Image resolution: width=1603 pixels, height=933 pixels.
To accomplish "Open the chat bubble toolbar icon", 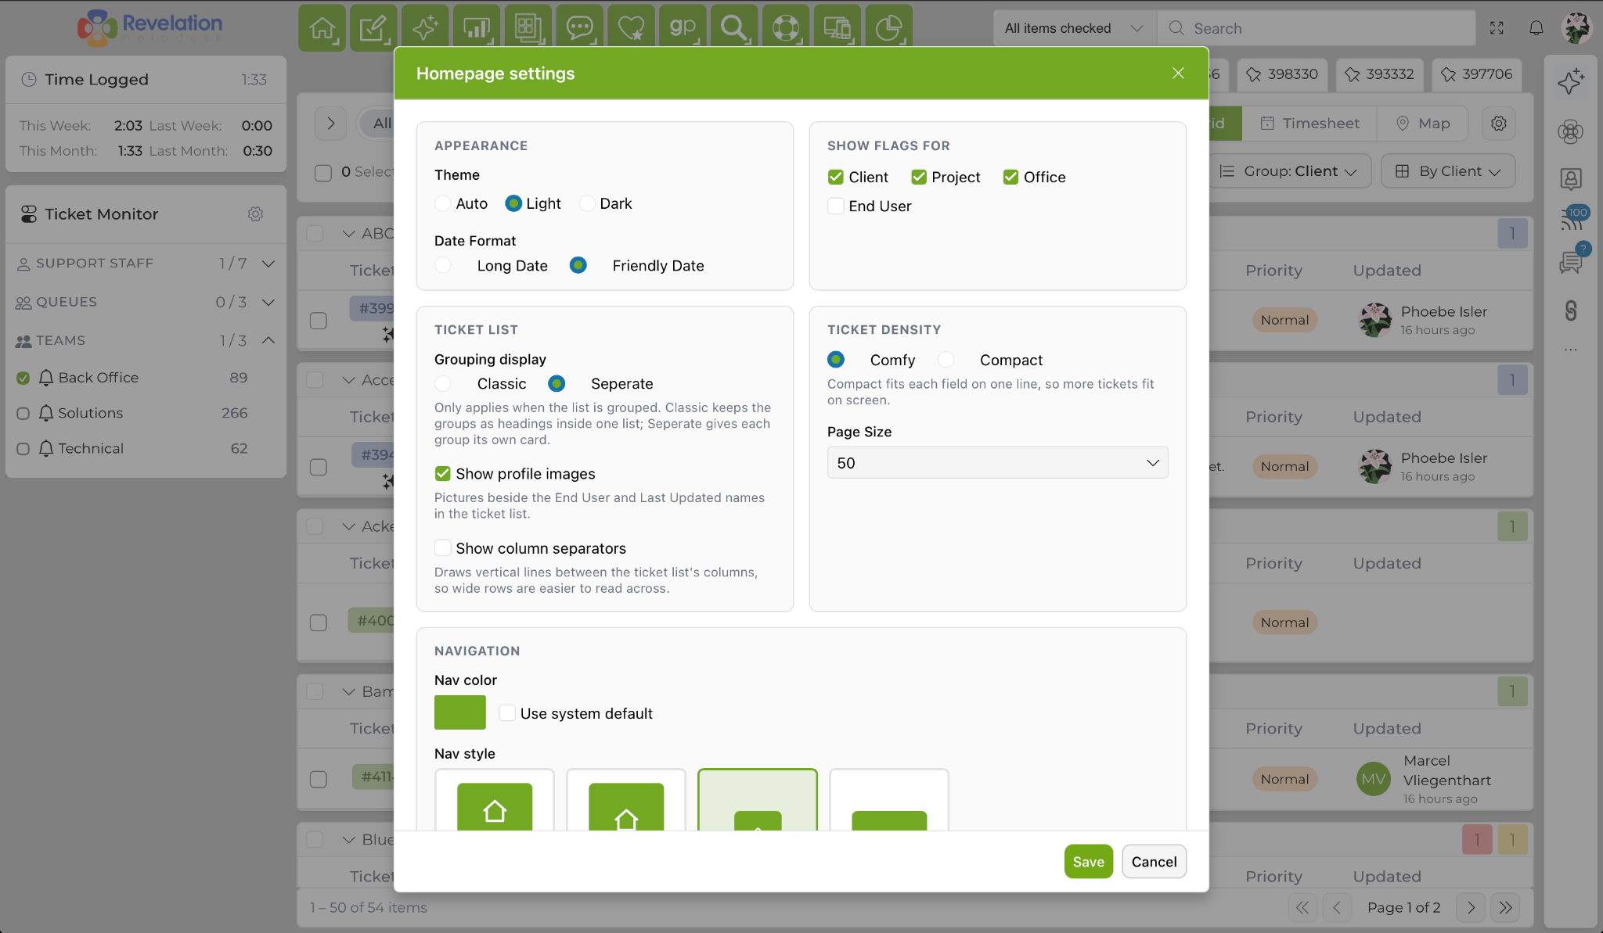I will coord(579,28).
